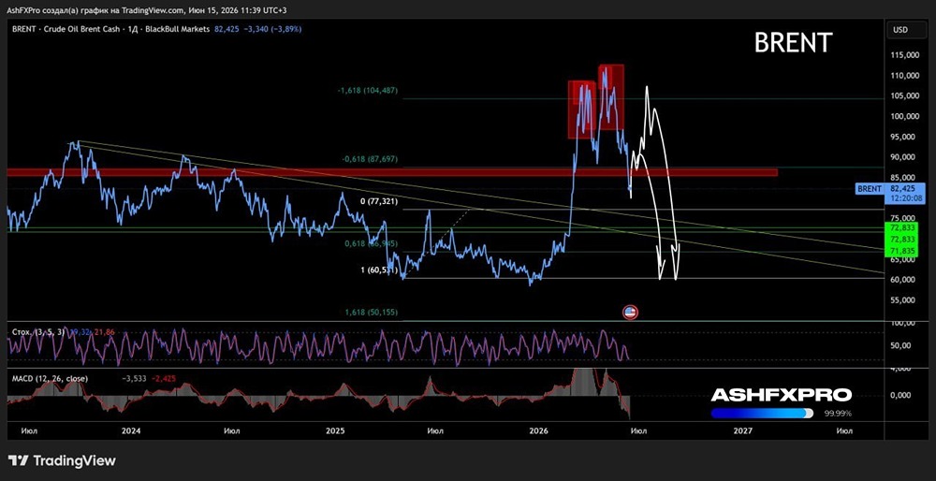Click the green 71,835 price axis label
This screenshot has height=481, width=936.
[900, 251]
